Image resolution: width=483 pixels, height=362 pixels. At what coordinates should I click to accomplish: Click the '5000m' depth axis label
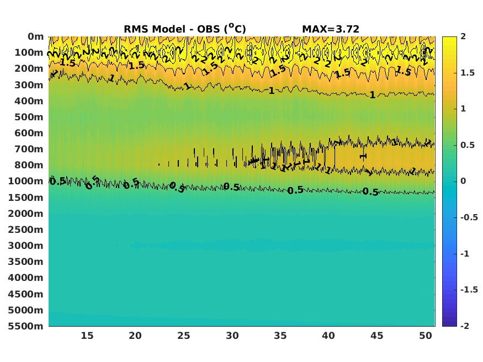click(x=26, y=310)
